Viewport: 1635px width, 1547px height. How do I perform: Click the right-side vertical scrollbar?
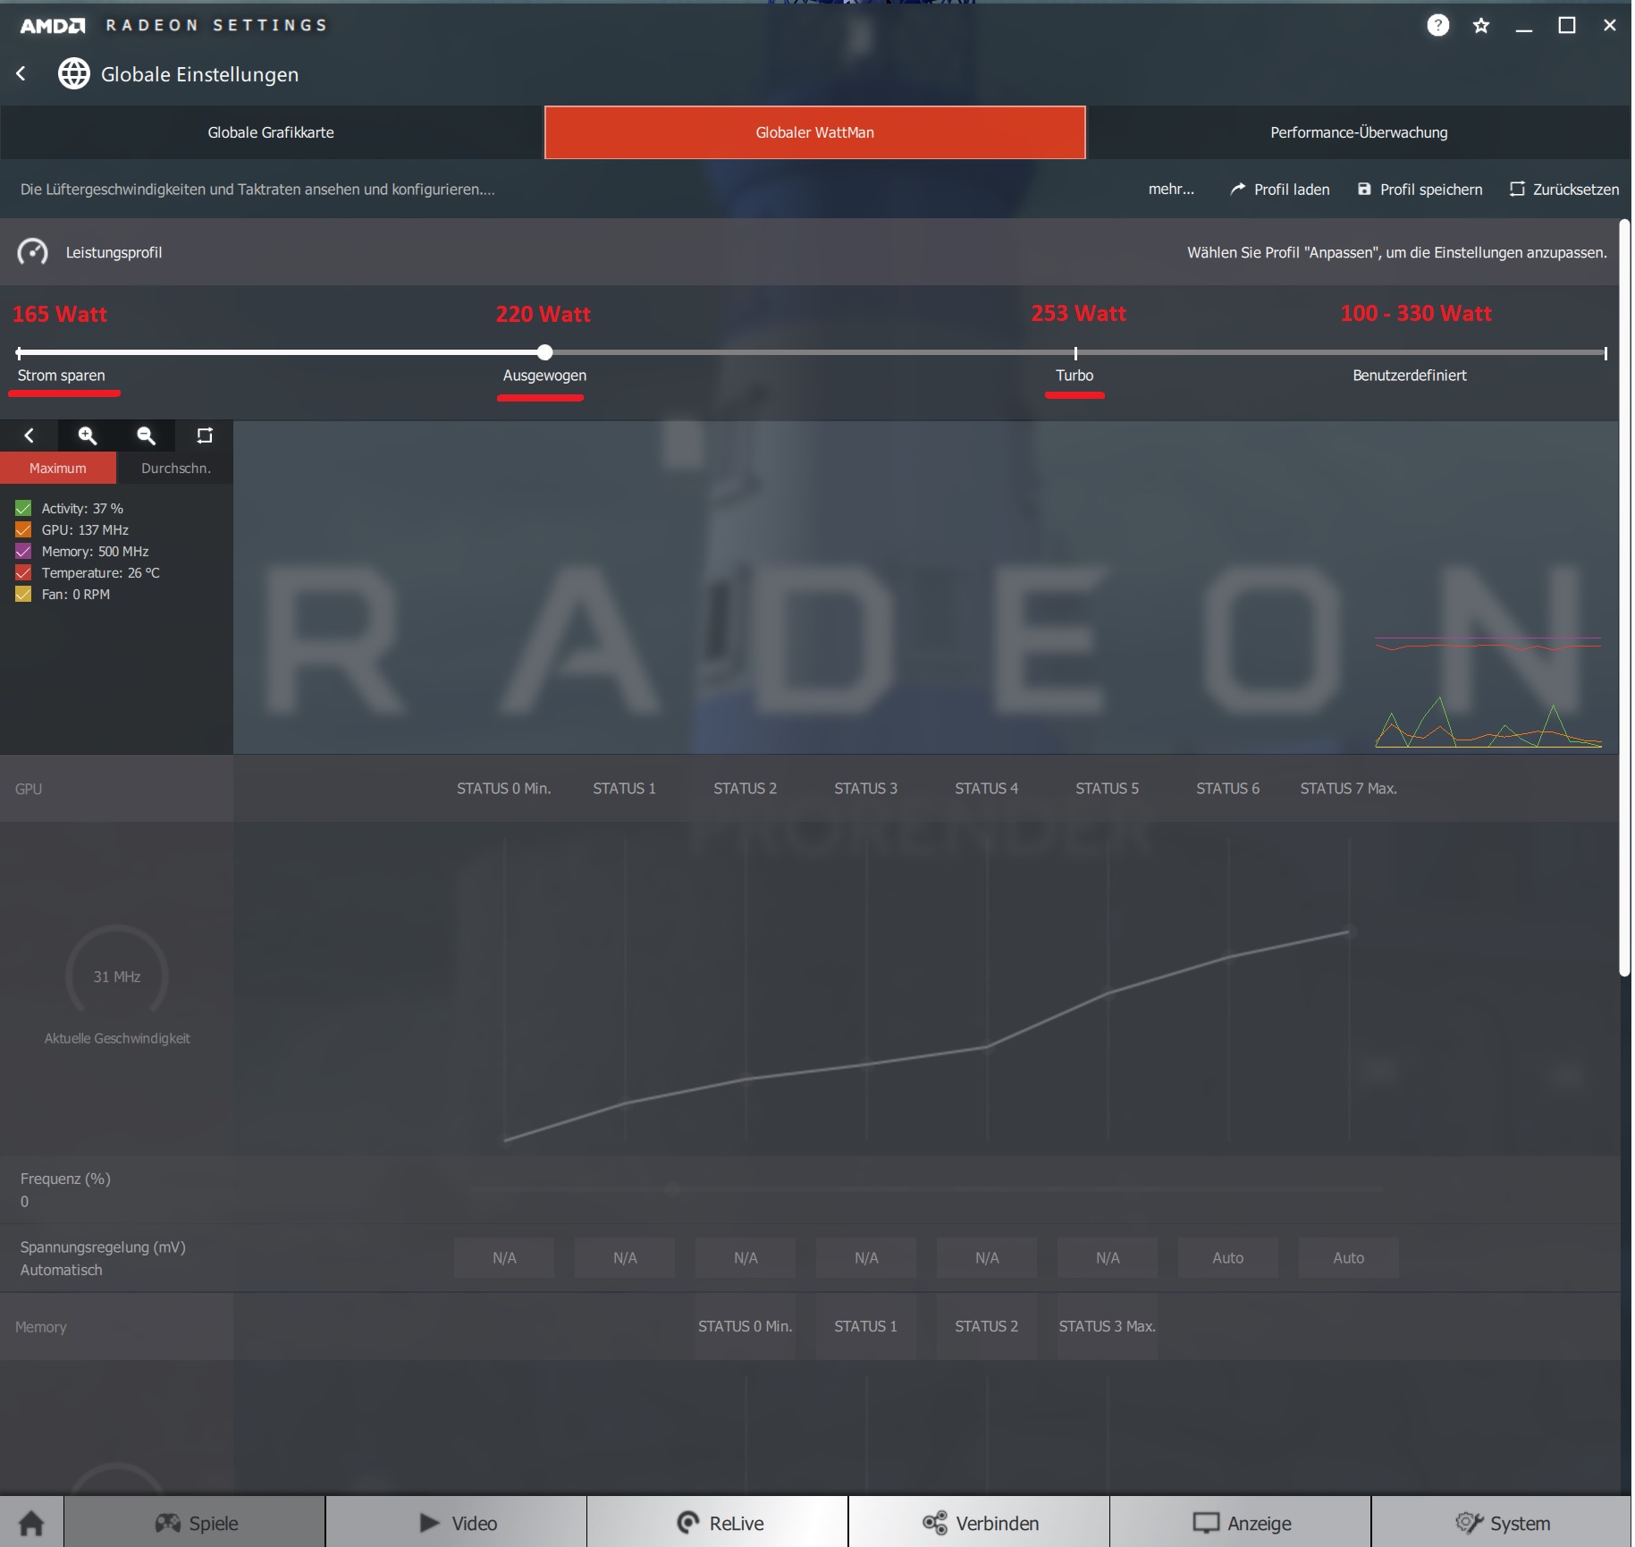click(1624, 597)
